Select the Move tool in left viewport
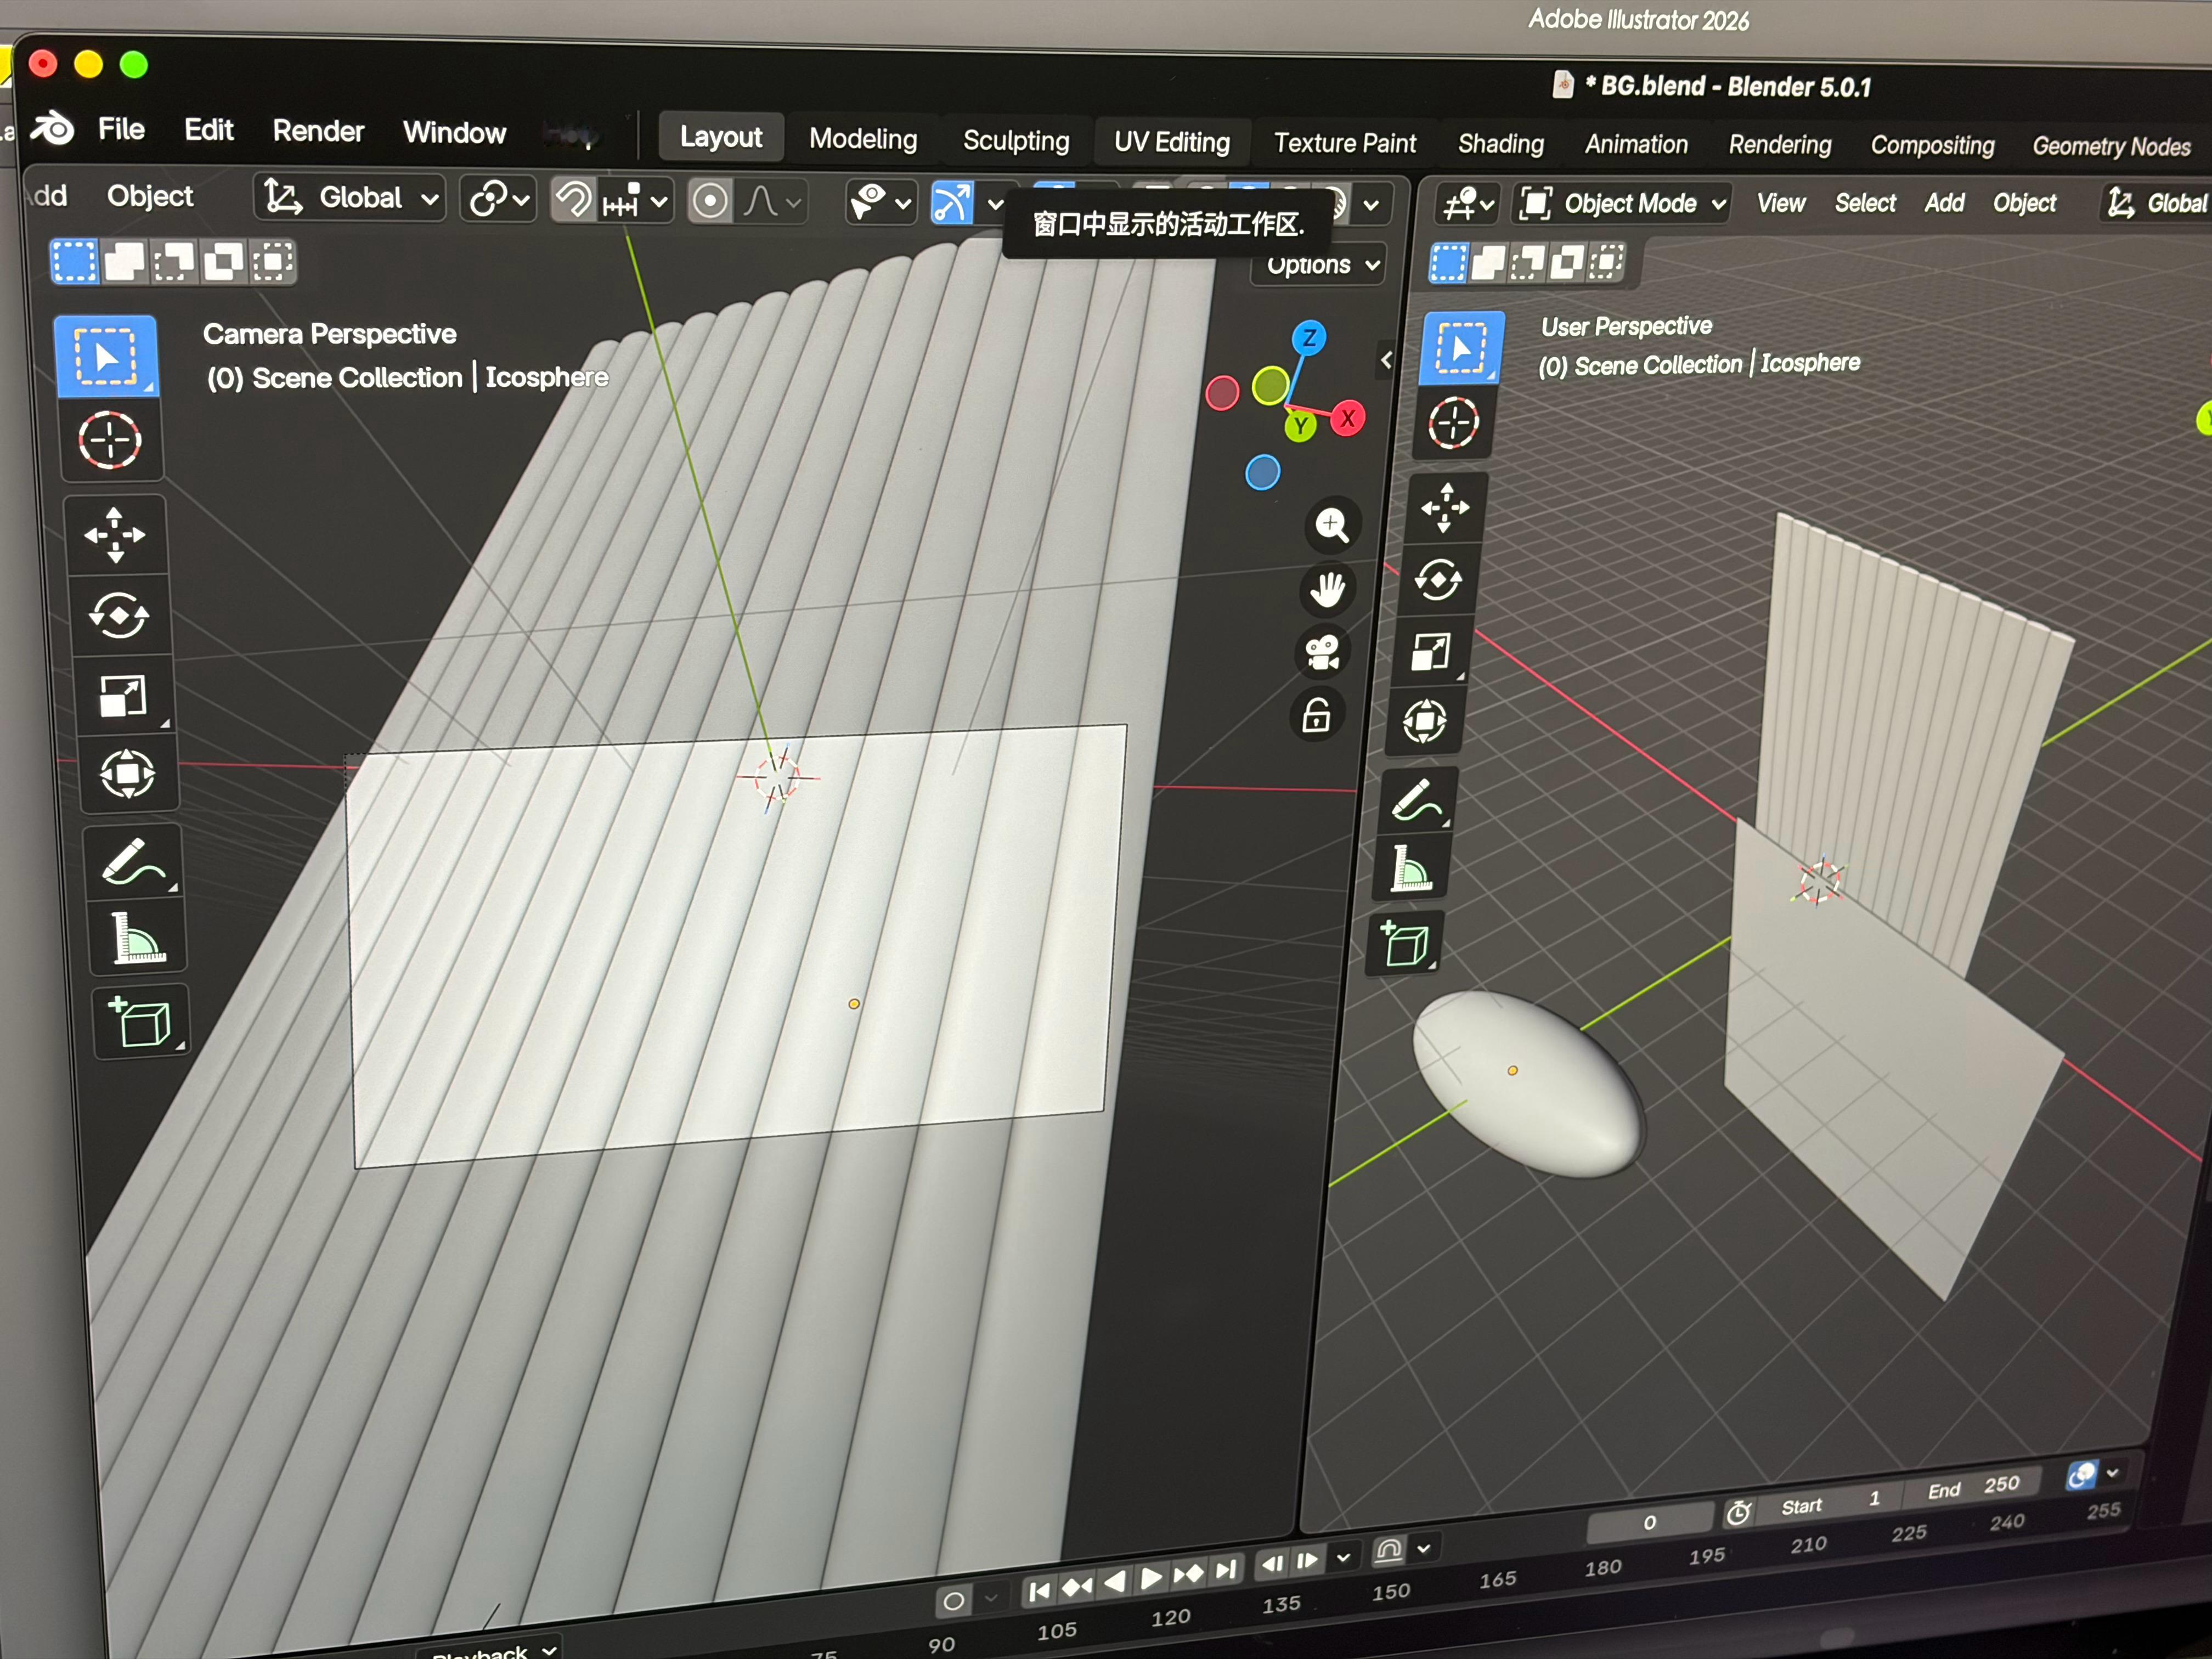2212x1659 pixels. pos(115,535)
